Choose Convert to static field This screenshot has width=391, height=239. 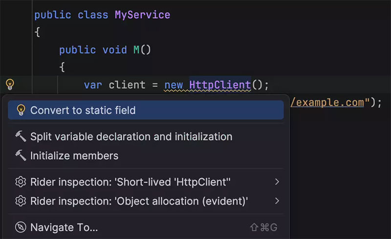coord(83,110)
